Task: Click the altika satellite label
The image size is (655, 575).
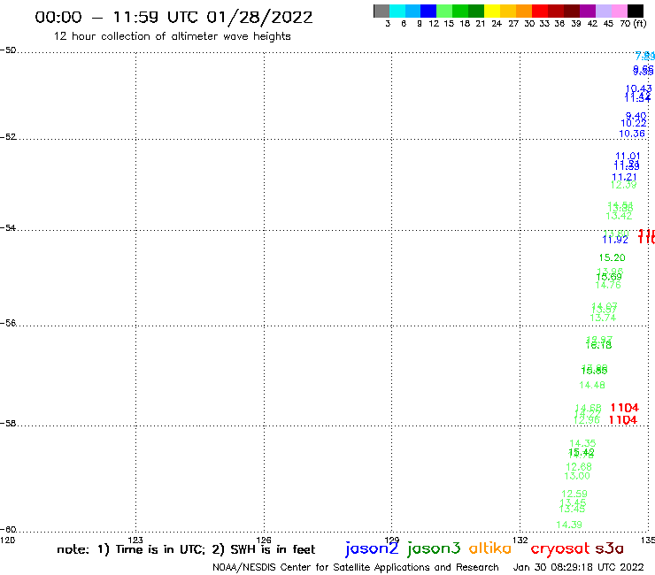Action: tap(490, 548)
